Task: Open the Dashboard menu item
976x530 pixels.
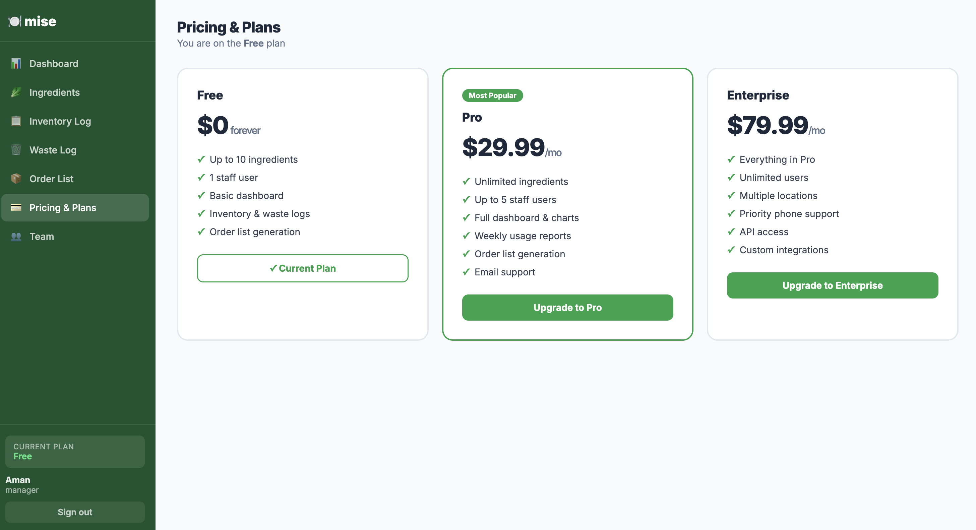Action: pyautogui.click(x=54, y=64)
